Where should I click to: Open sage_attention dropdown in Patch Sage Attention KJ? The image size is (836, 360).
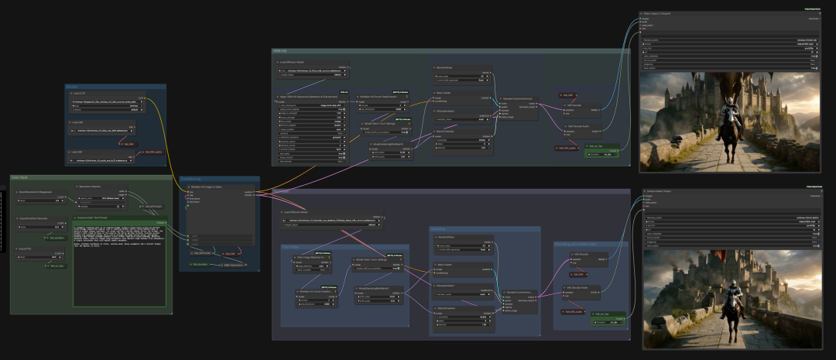[313, 266]
